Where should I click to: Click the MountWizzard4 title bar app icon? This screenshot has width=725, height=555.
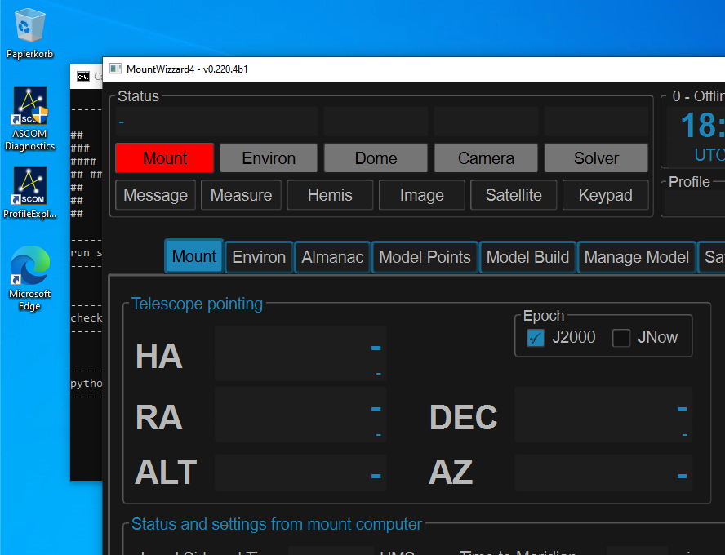[x=115, y=69]
